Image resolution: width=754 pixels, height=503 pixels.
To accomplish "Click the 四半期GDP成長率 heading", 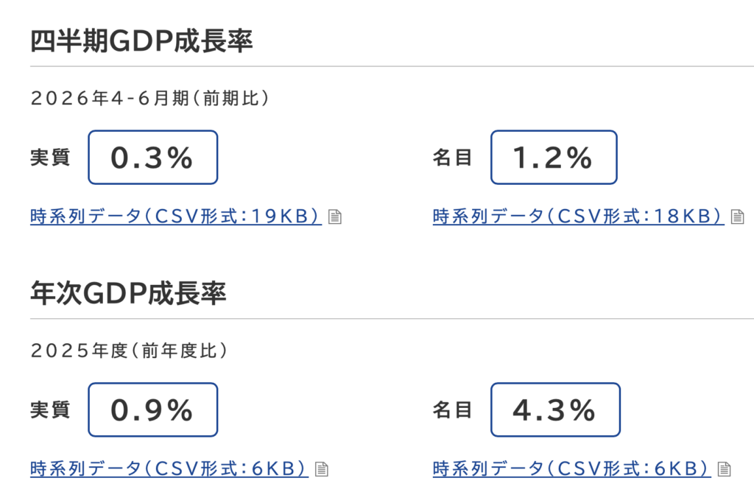I will [141, 41].
